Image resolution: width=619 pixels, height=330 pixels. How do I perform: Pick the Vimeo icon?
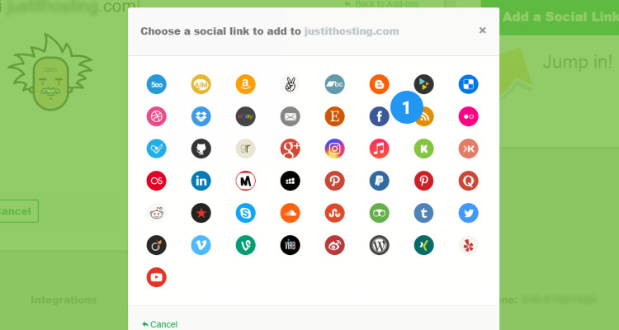pos(201,245)
